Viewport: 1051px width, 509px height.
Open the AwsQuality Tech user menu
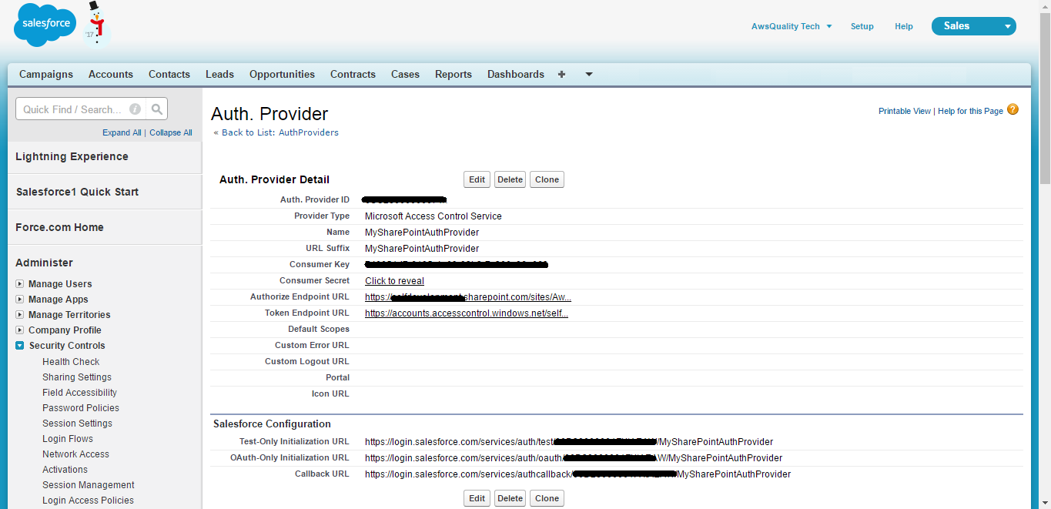coord(792,26)
